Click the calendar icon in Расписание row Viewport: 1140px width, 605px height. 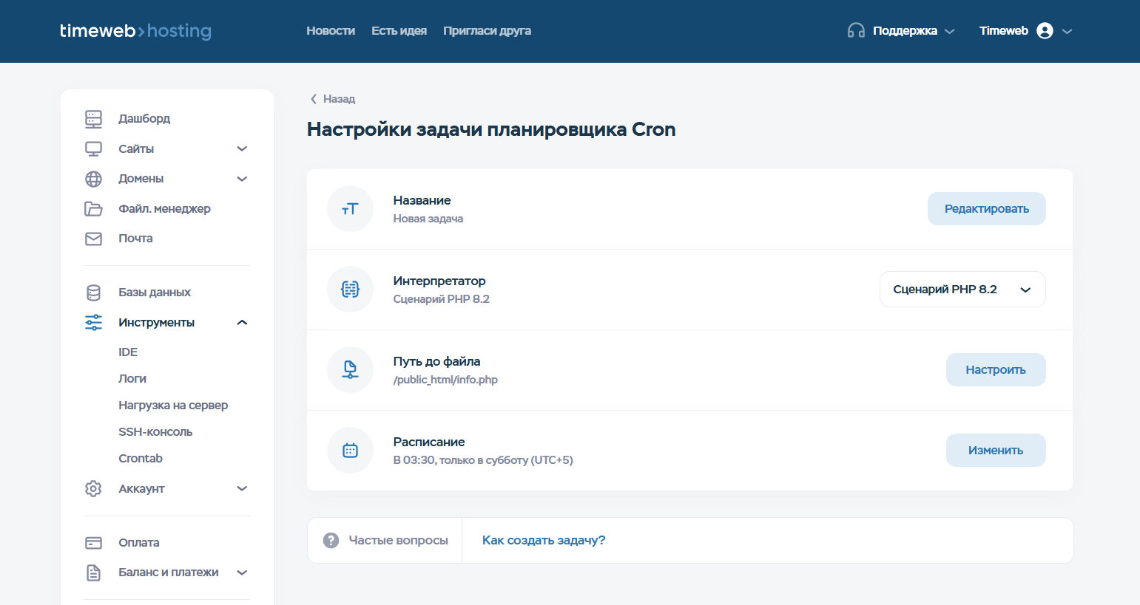[x=350, y=451]
